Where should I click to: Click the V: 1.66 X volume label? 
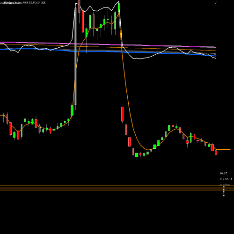tap(226, 179)
